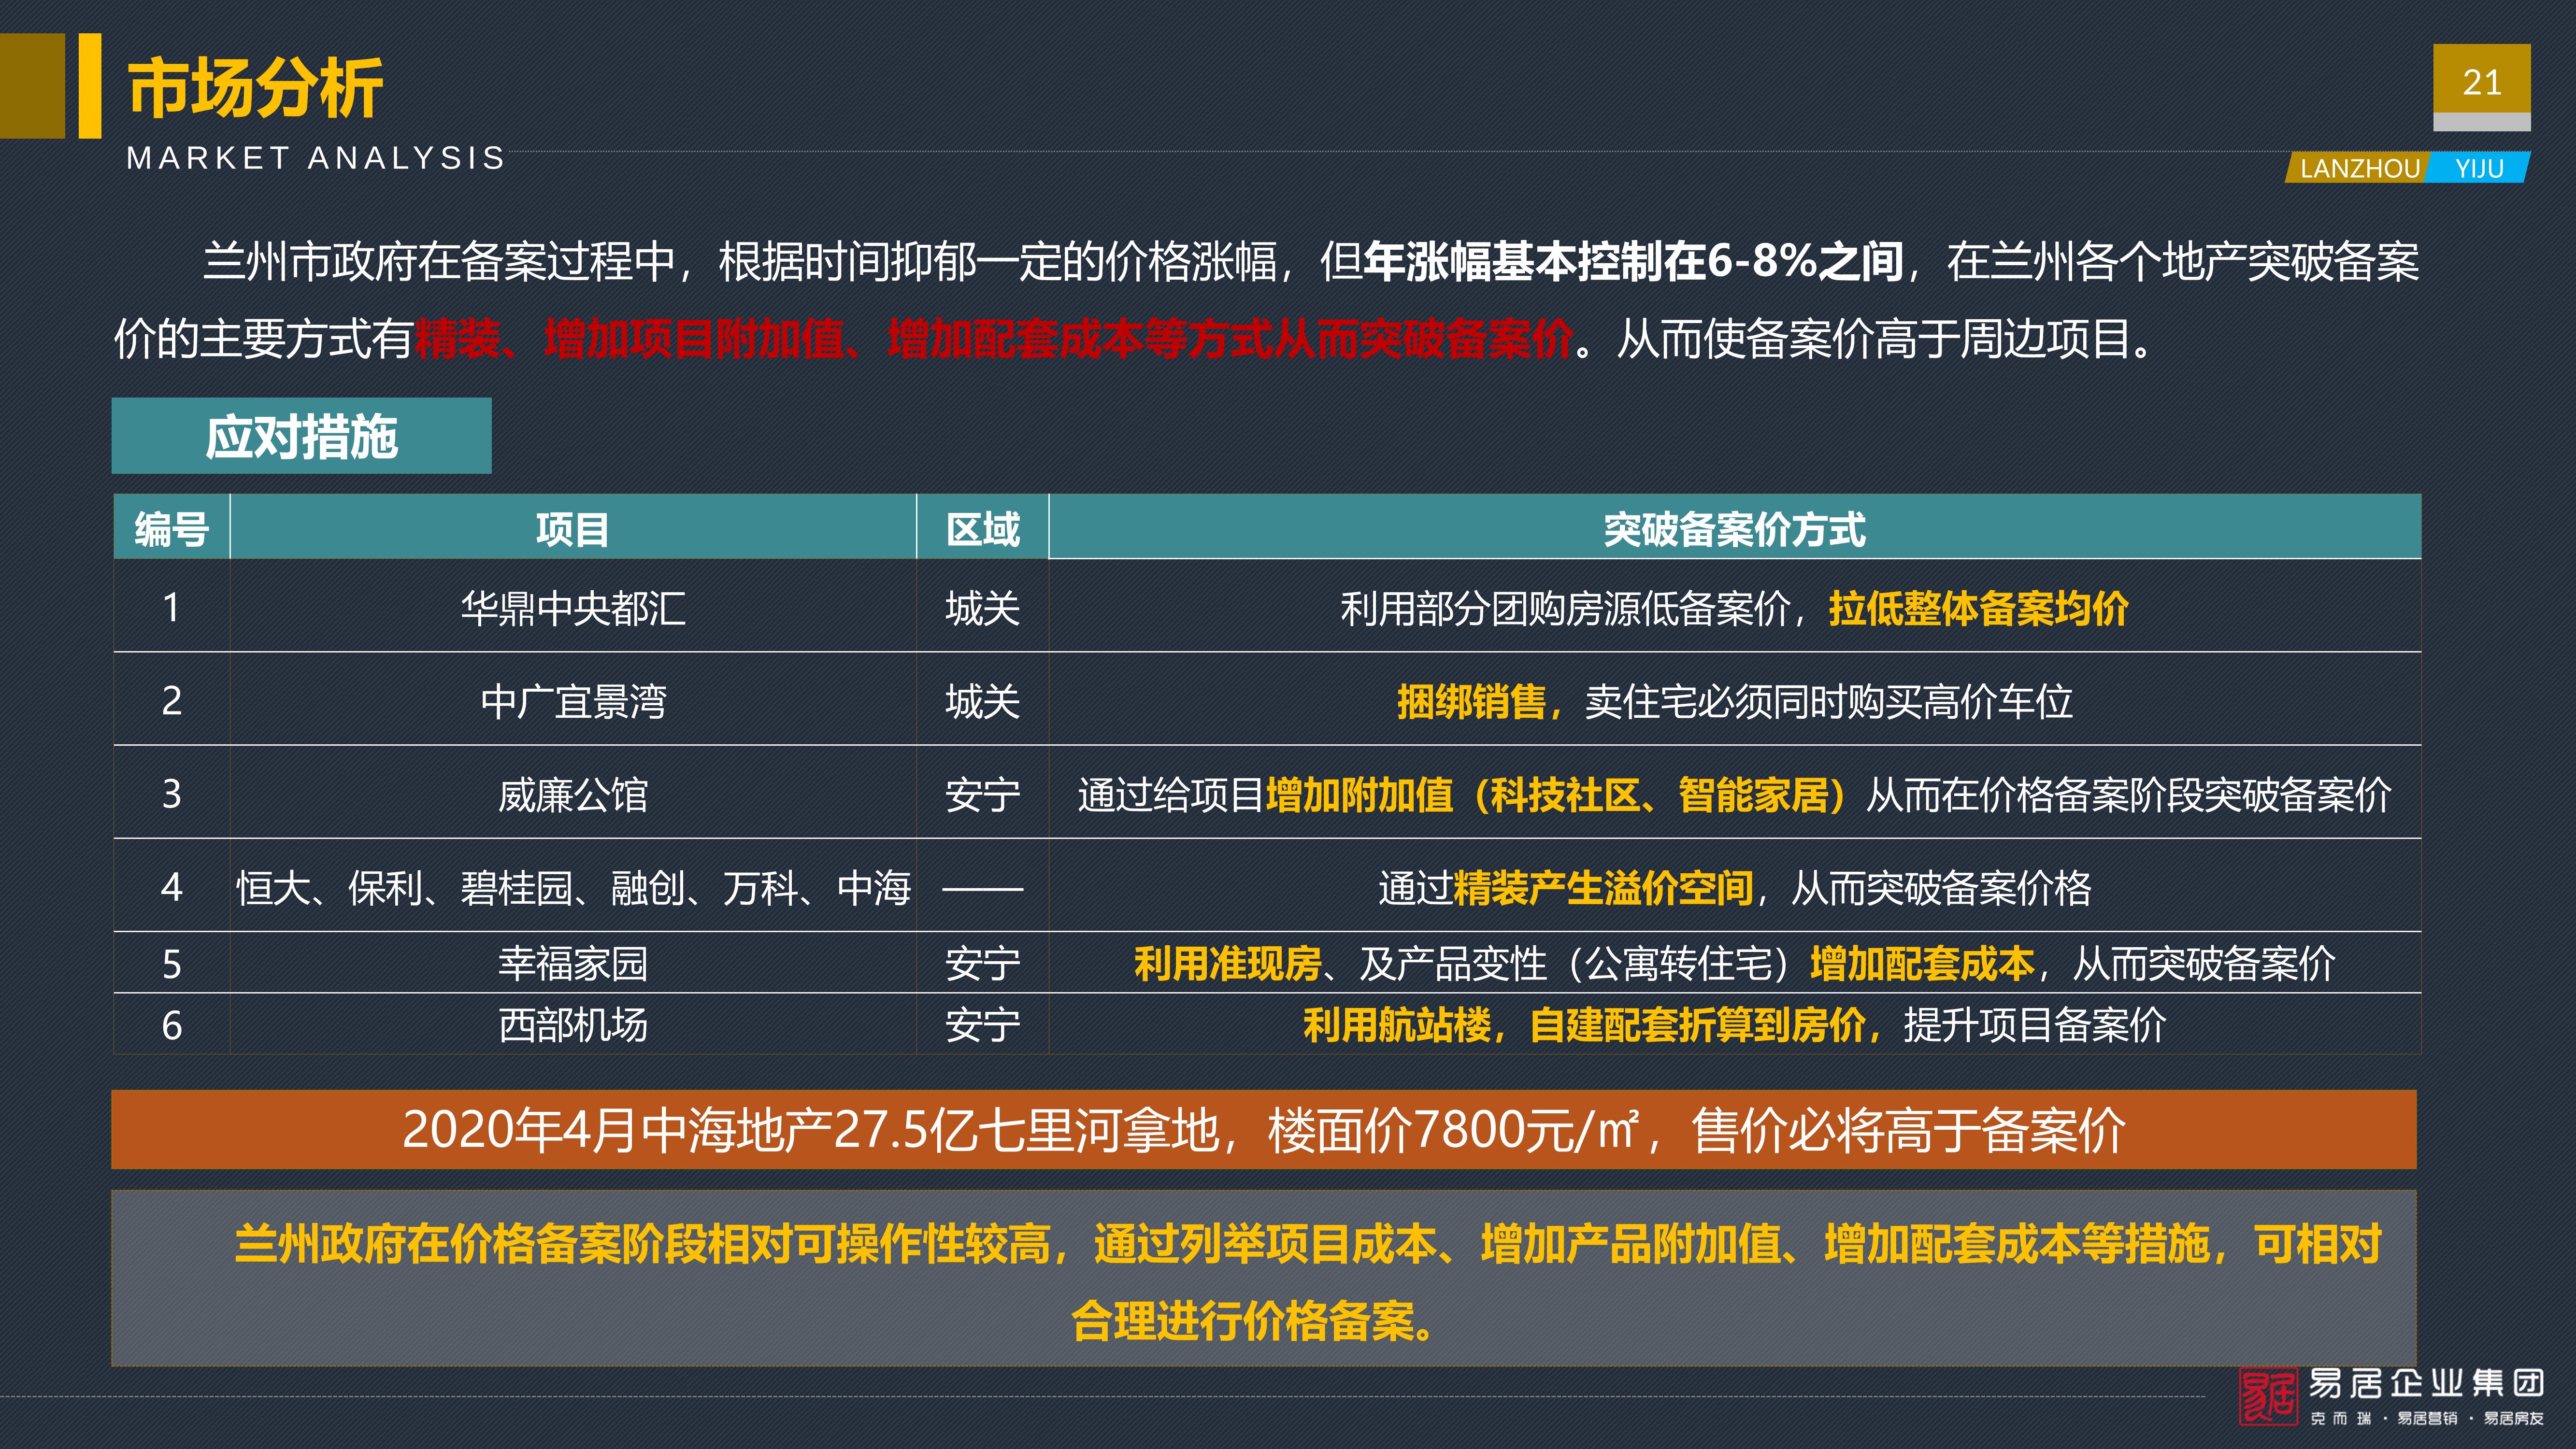The width and height of the screenshot is (2576, 1449).
Task: Select the 幸福家园 project cell
Action: tap(573, 963)
